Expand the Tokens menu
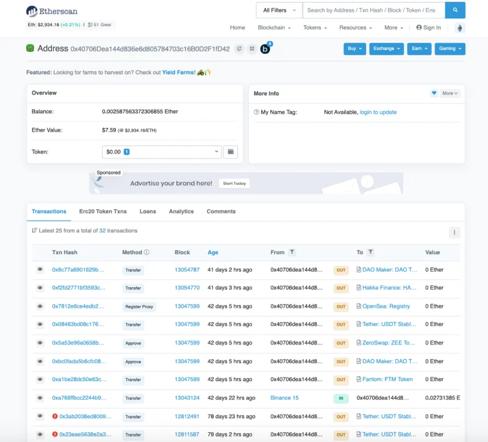488x442 pixels. [315, 27]
